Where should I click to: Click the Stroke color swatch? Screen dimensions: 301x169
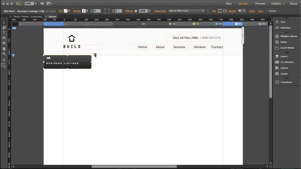84,11
